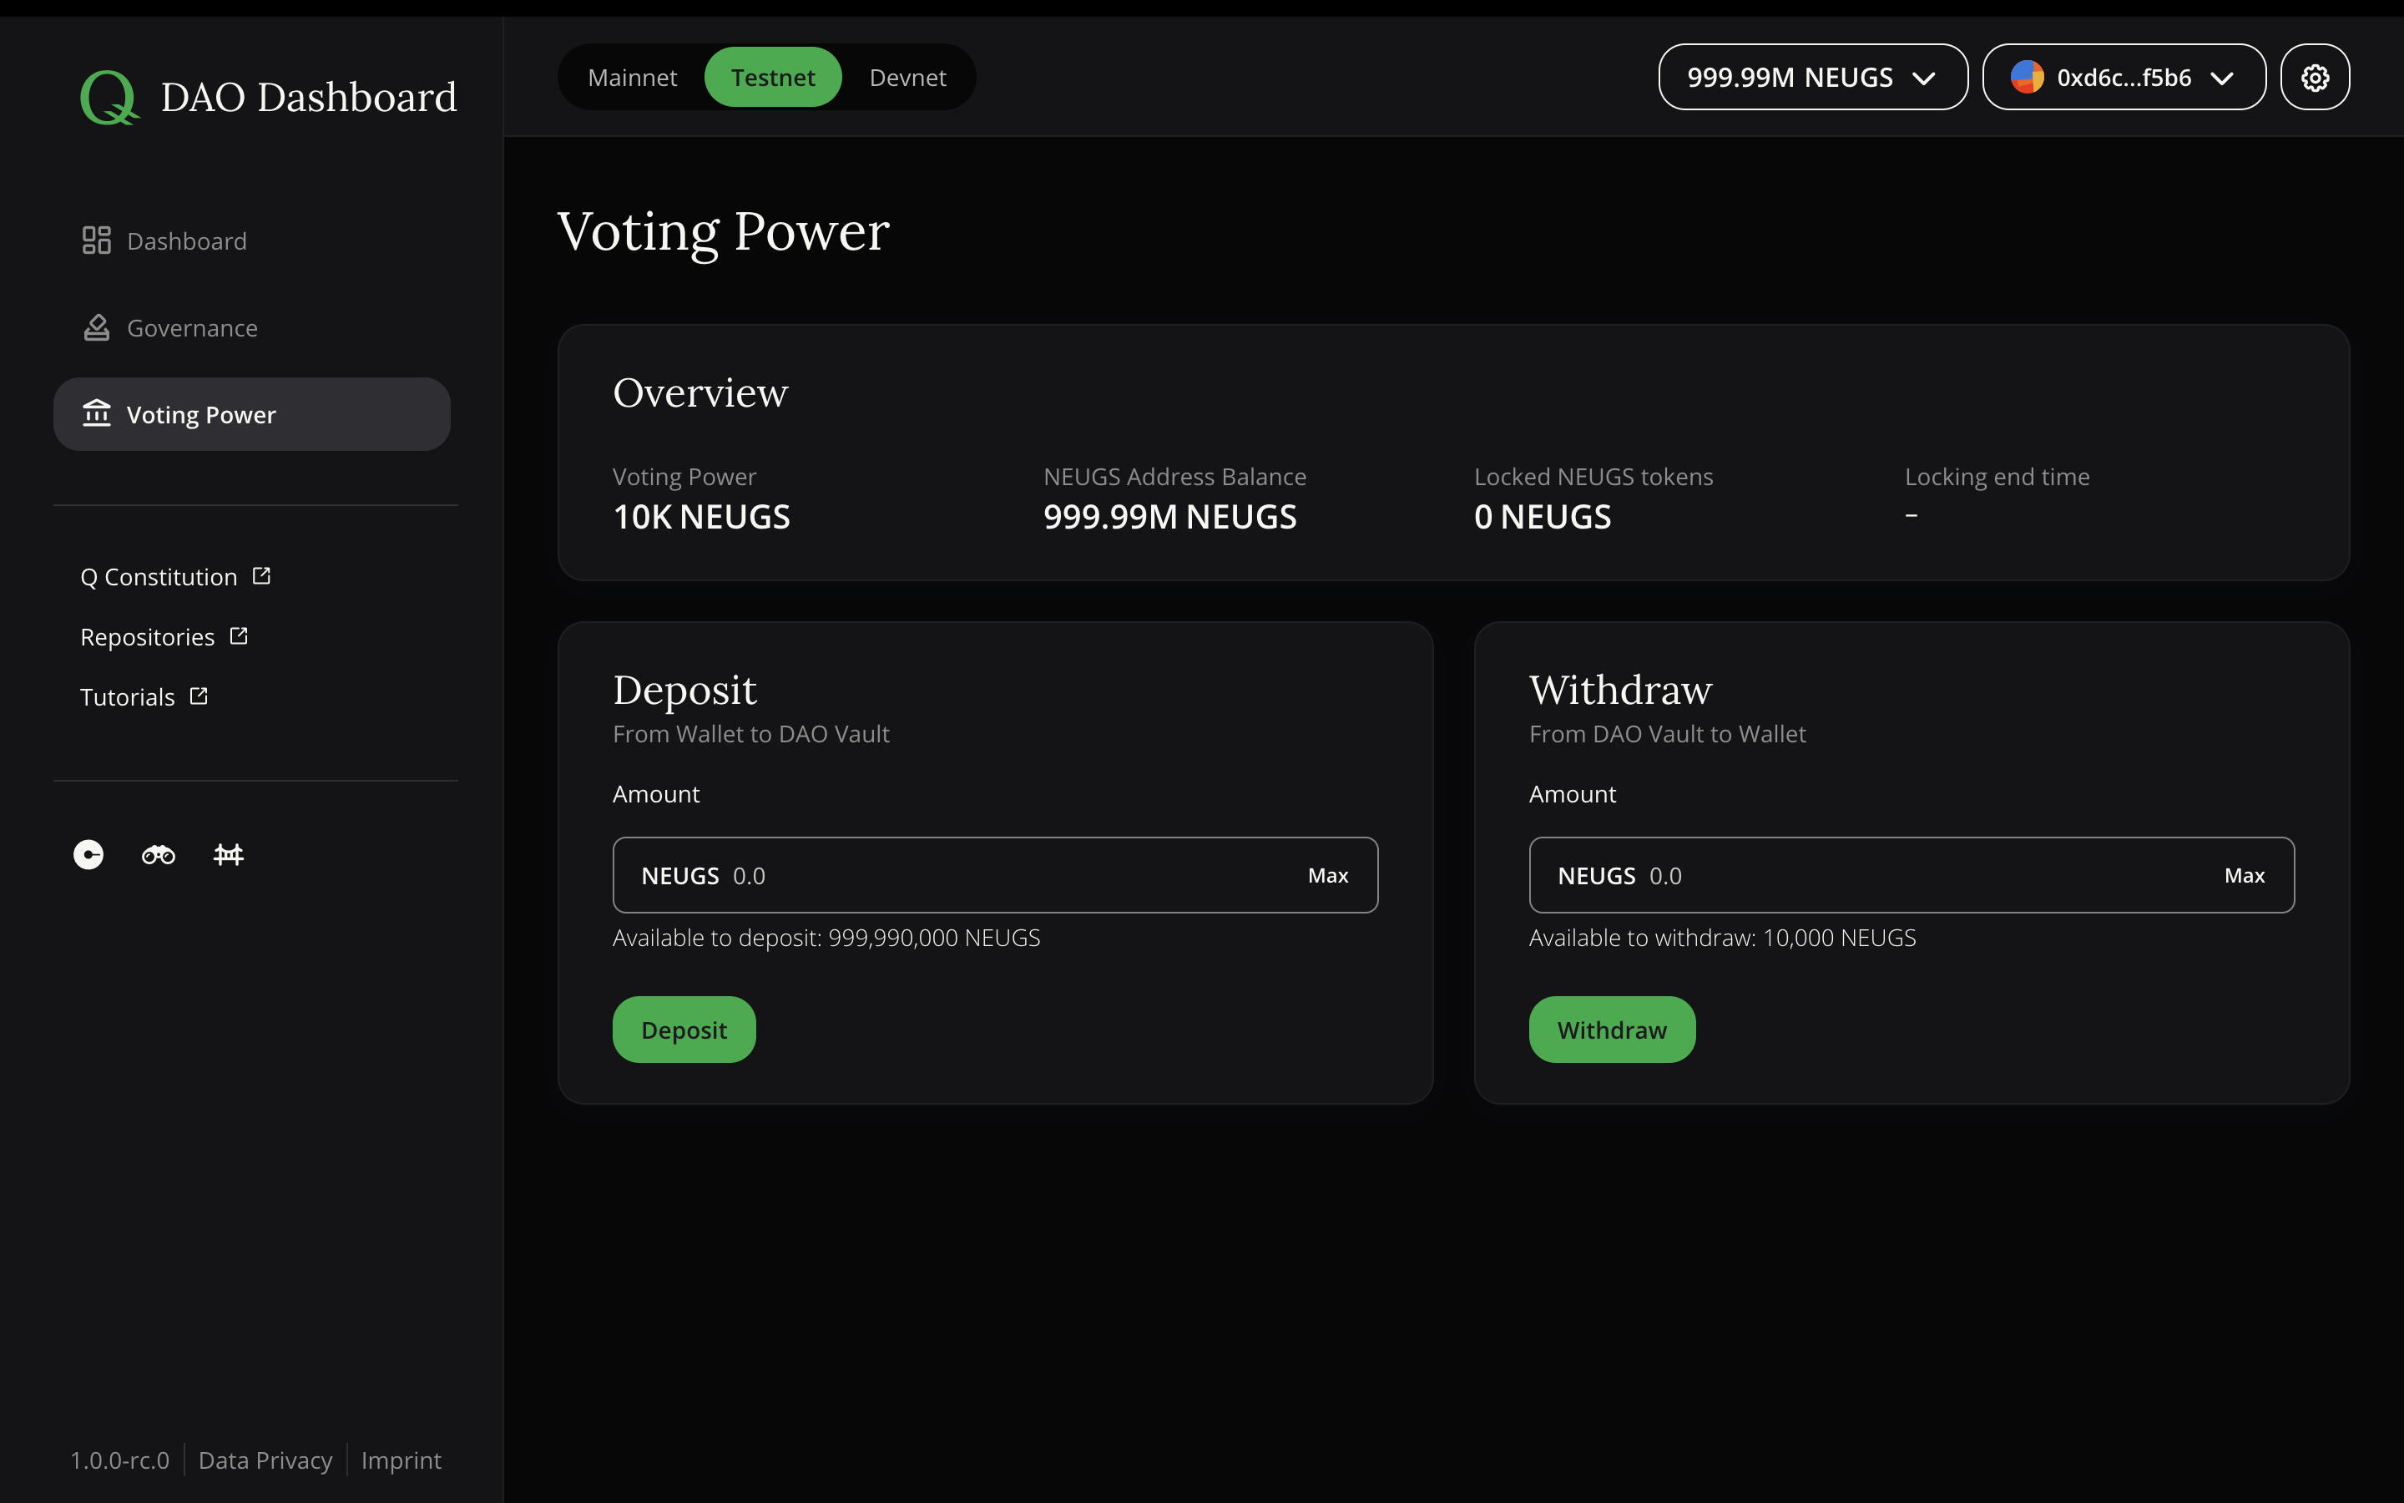Click the settings gear icon top right
Viewport: 2404px width, 1503px height.
click(2314, 76)
